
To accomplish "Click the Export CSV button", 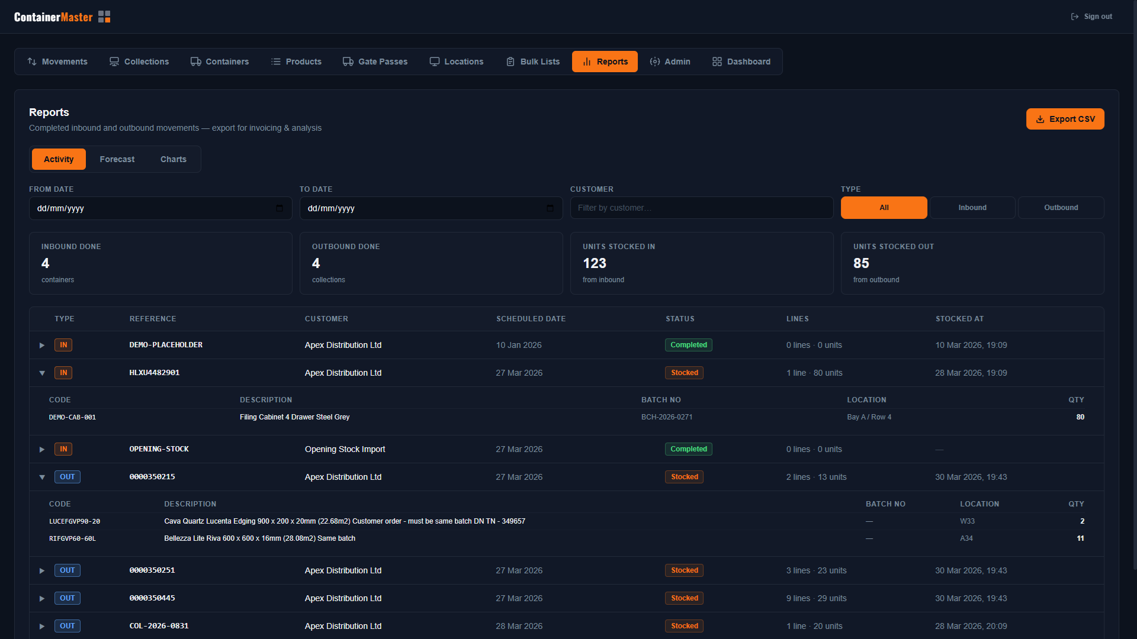I will [1065, 119].
